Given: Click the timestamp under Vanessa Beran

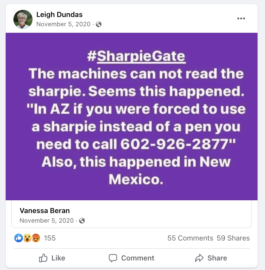Looking at the screenshot, I should 47,221.
